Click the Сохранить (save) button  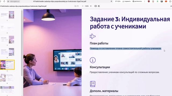click(x=127, y=1)
